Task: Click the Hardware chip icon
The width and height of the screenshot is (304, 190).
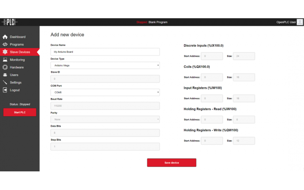Action: click(x=5, y=67)
